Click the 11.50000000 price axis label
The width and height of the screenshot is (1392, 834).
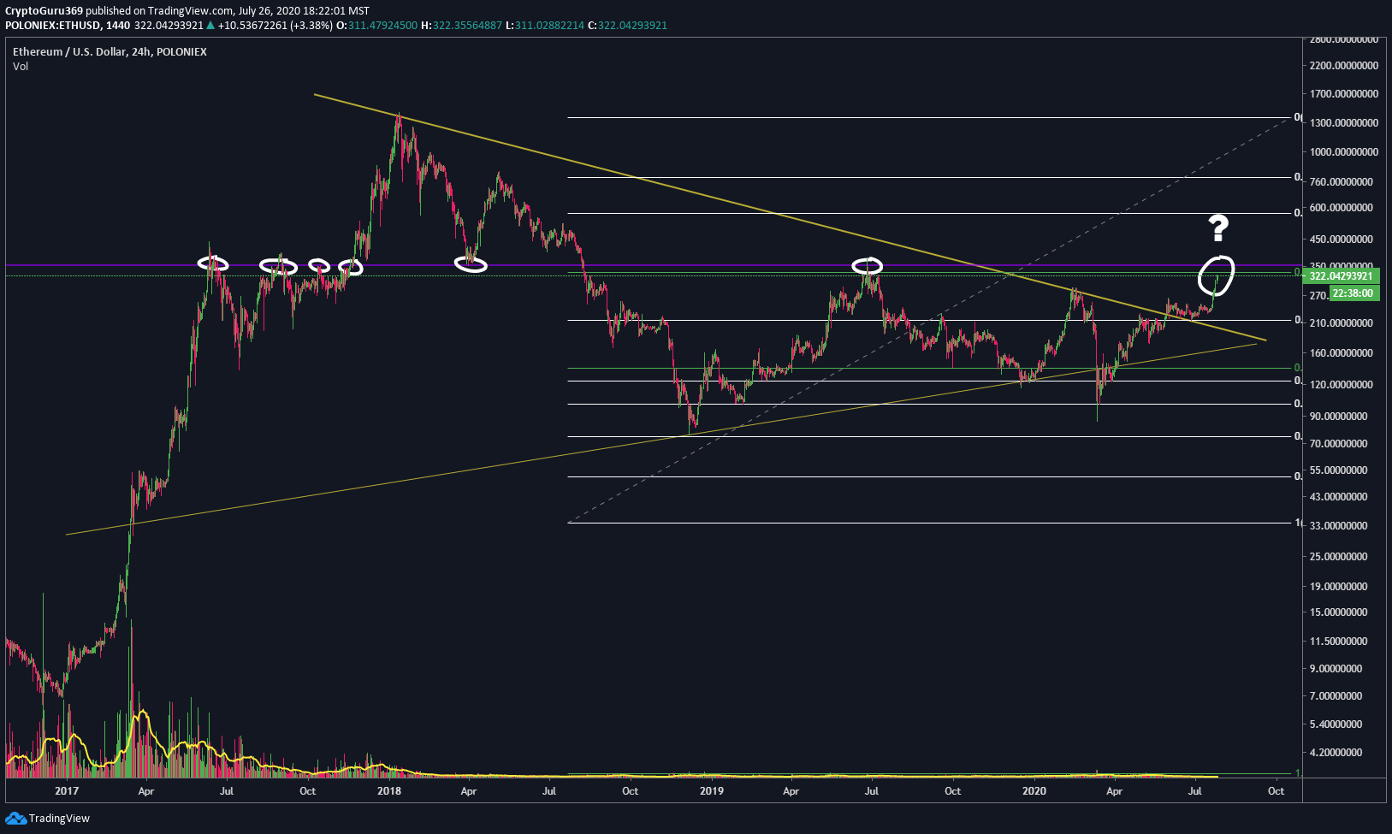(x=1339, y=642)
